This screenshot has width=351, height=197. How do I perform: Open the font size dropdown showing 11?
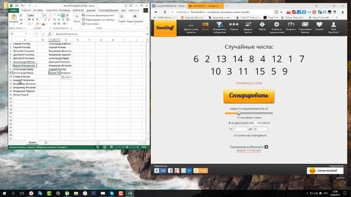[49, 15]
